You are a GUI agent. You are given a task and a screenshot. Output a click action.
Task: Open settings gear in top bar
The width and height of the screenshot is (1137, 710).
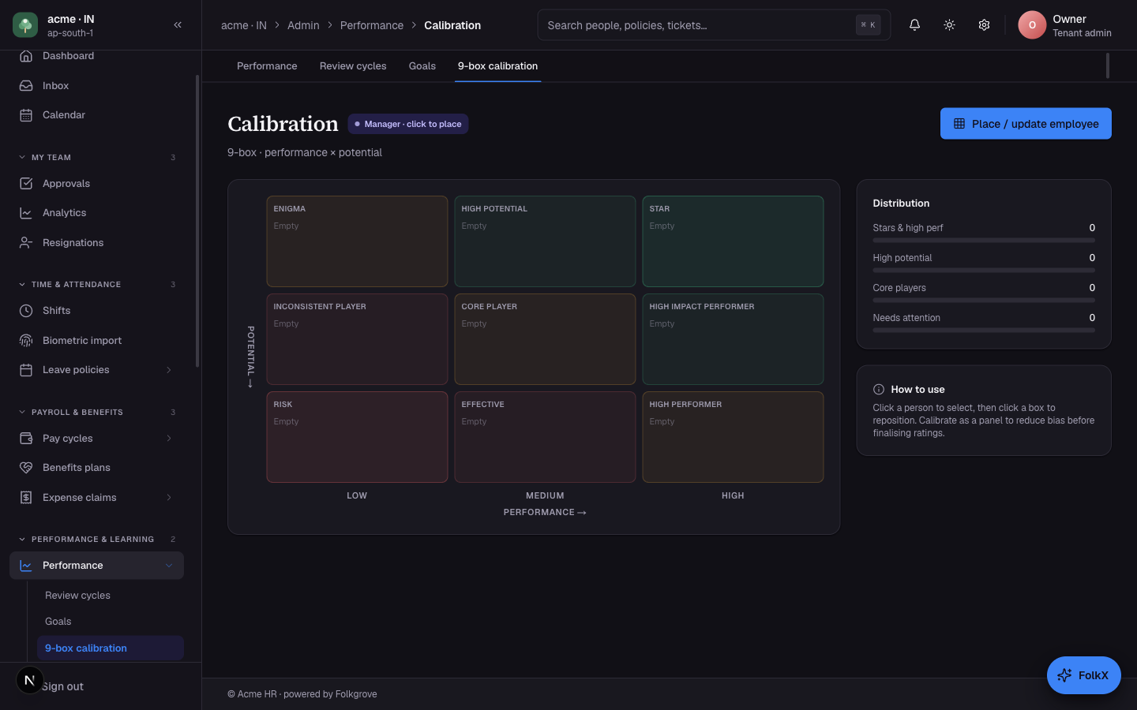[984, 25]
